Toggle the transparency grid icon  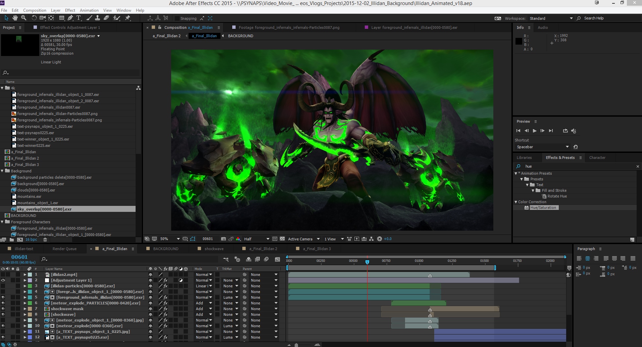click(282, 239)
